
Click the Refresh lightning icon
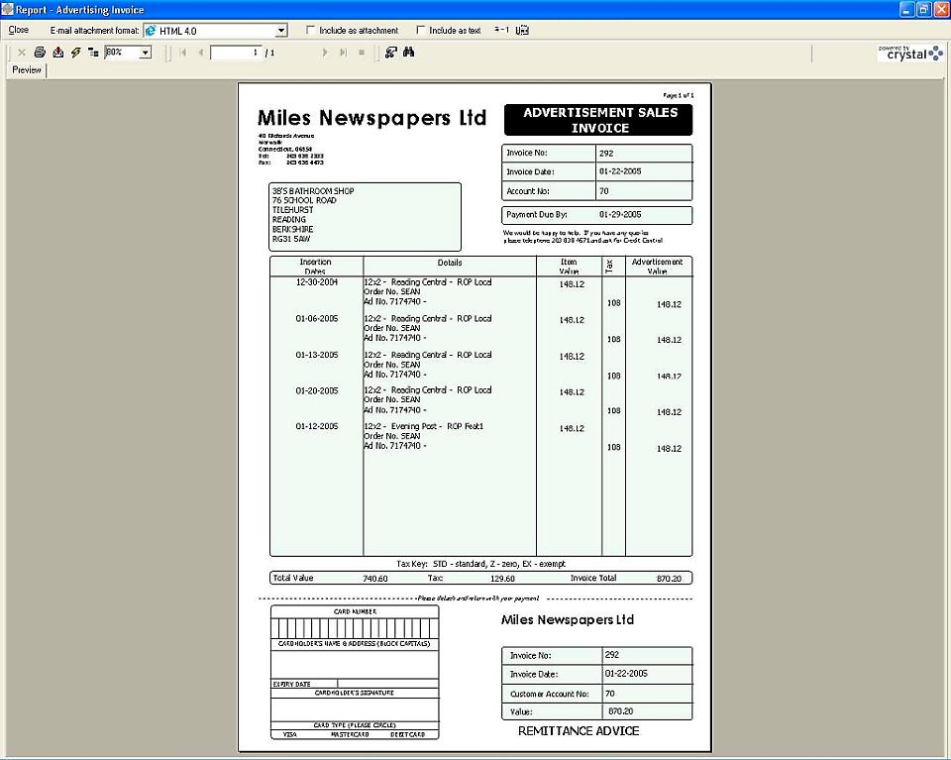pyautogui.click(x=76, y=53)
